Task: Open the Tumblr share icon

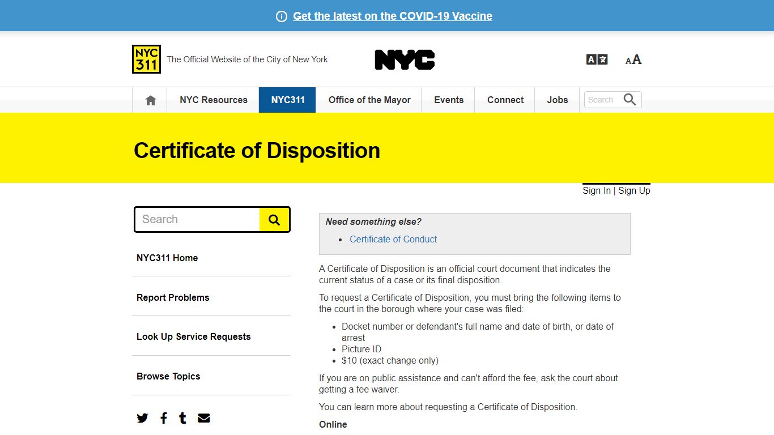Action: 182,418
